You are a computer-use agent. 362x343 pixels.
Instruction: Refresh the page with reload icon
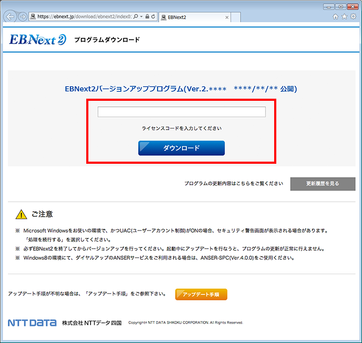tap(153, 17)
